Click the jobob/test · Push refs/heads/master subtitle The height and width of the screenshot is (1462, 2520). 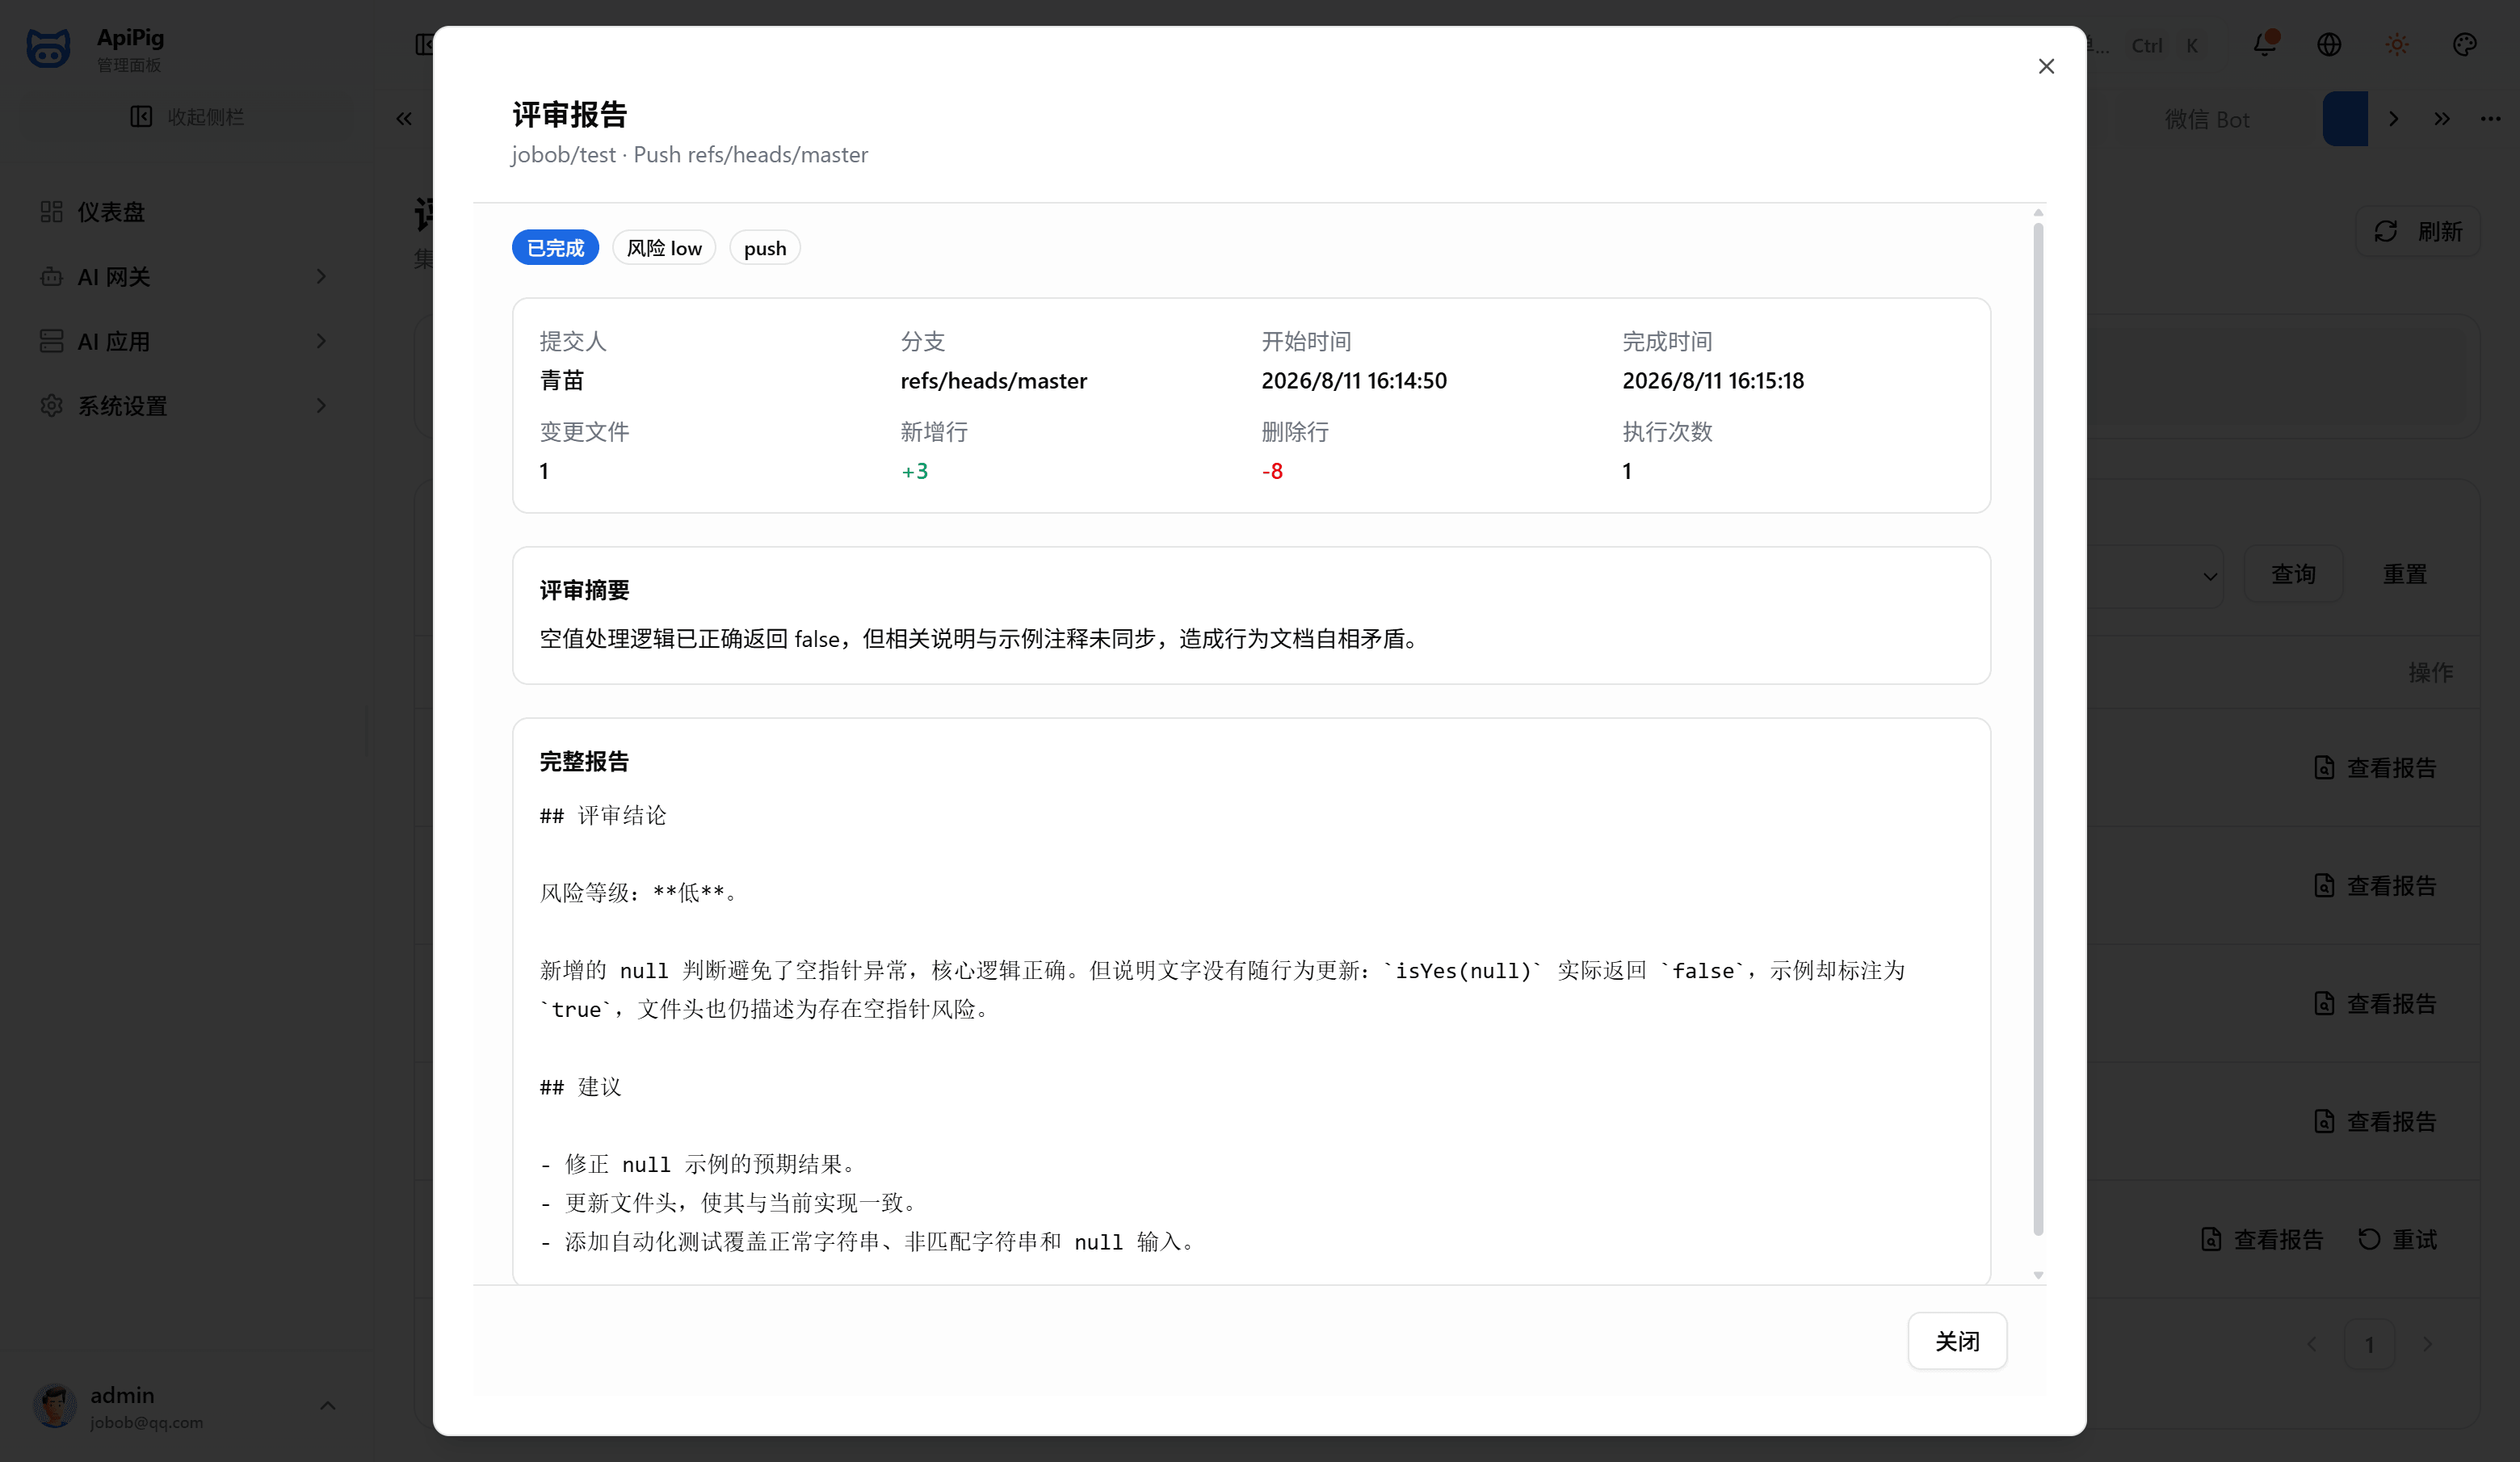click(x=689, y=154)
